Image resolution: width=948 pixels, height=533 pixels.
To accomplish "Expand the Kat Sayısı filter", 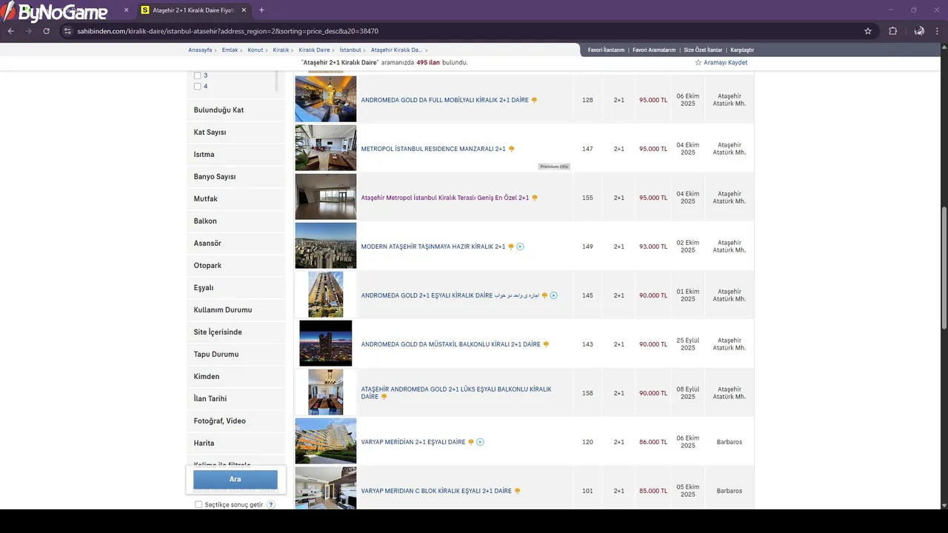I will (x=236, y=133).
